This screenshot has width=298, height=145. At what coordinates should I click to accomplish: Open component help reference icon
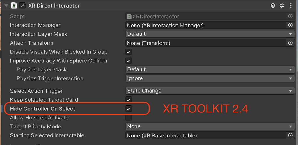point(273,6)
